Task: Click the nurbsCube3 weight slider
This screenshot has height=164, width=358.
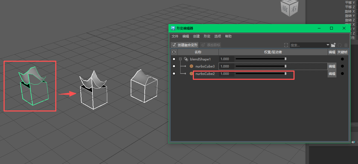Action: pyautogui.click(x=261, y=66)
